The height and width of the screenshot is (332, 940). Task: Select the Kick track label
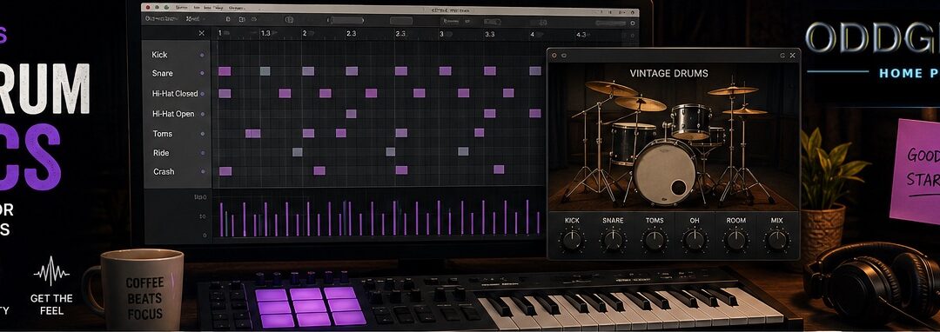coord(159,55)
